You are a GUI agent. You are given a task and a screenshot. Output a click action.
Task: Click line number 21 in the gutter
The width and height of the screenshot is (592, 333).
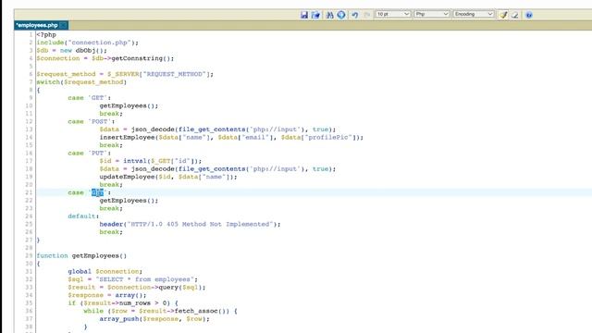pyautogui.click(x=29, y=192)
